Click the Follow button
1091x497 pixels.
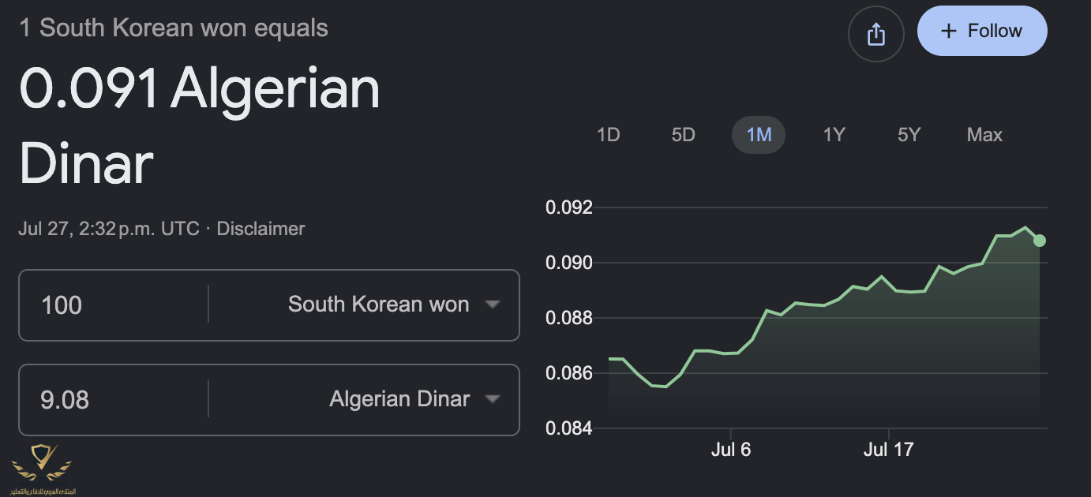tap(982, 32)
